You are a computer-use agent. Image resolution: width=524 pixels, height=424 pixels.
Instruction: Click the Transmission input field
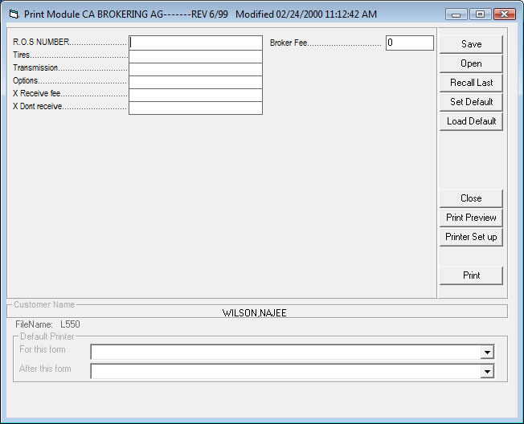pyautogui.click(x=195, y=69)
